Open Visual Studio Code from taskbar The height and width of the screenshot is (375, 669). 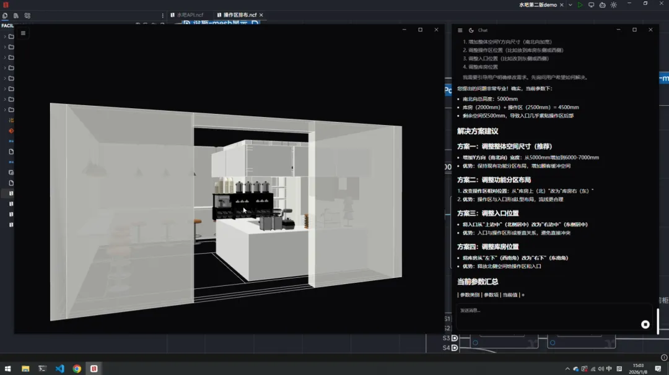(x=59, y=369)
